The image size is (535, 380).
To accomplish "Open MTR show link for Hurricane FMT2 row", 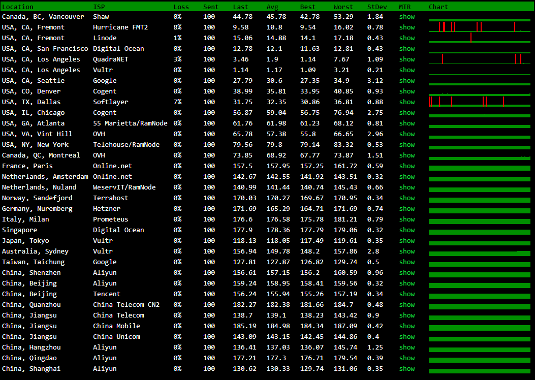I will (x=406, y=27).
